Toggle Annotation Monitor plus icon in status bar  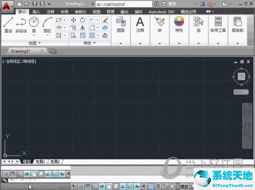pyautogui.click(x=172, y=186)
